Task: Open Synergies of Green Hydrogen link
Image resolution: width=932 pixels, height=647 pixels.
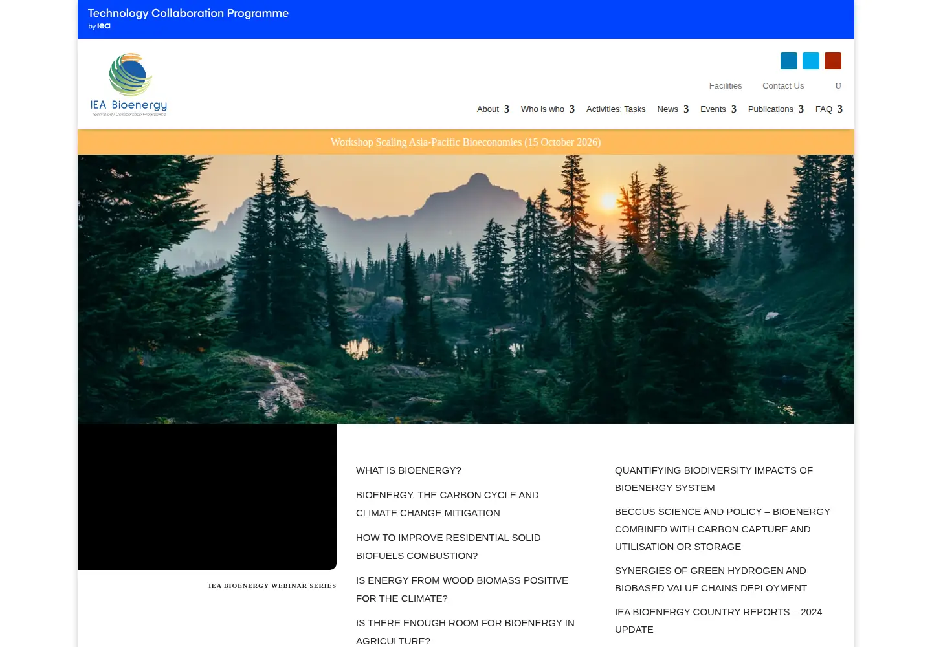Action: (x=711, y=579)
